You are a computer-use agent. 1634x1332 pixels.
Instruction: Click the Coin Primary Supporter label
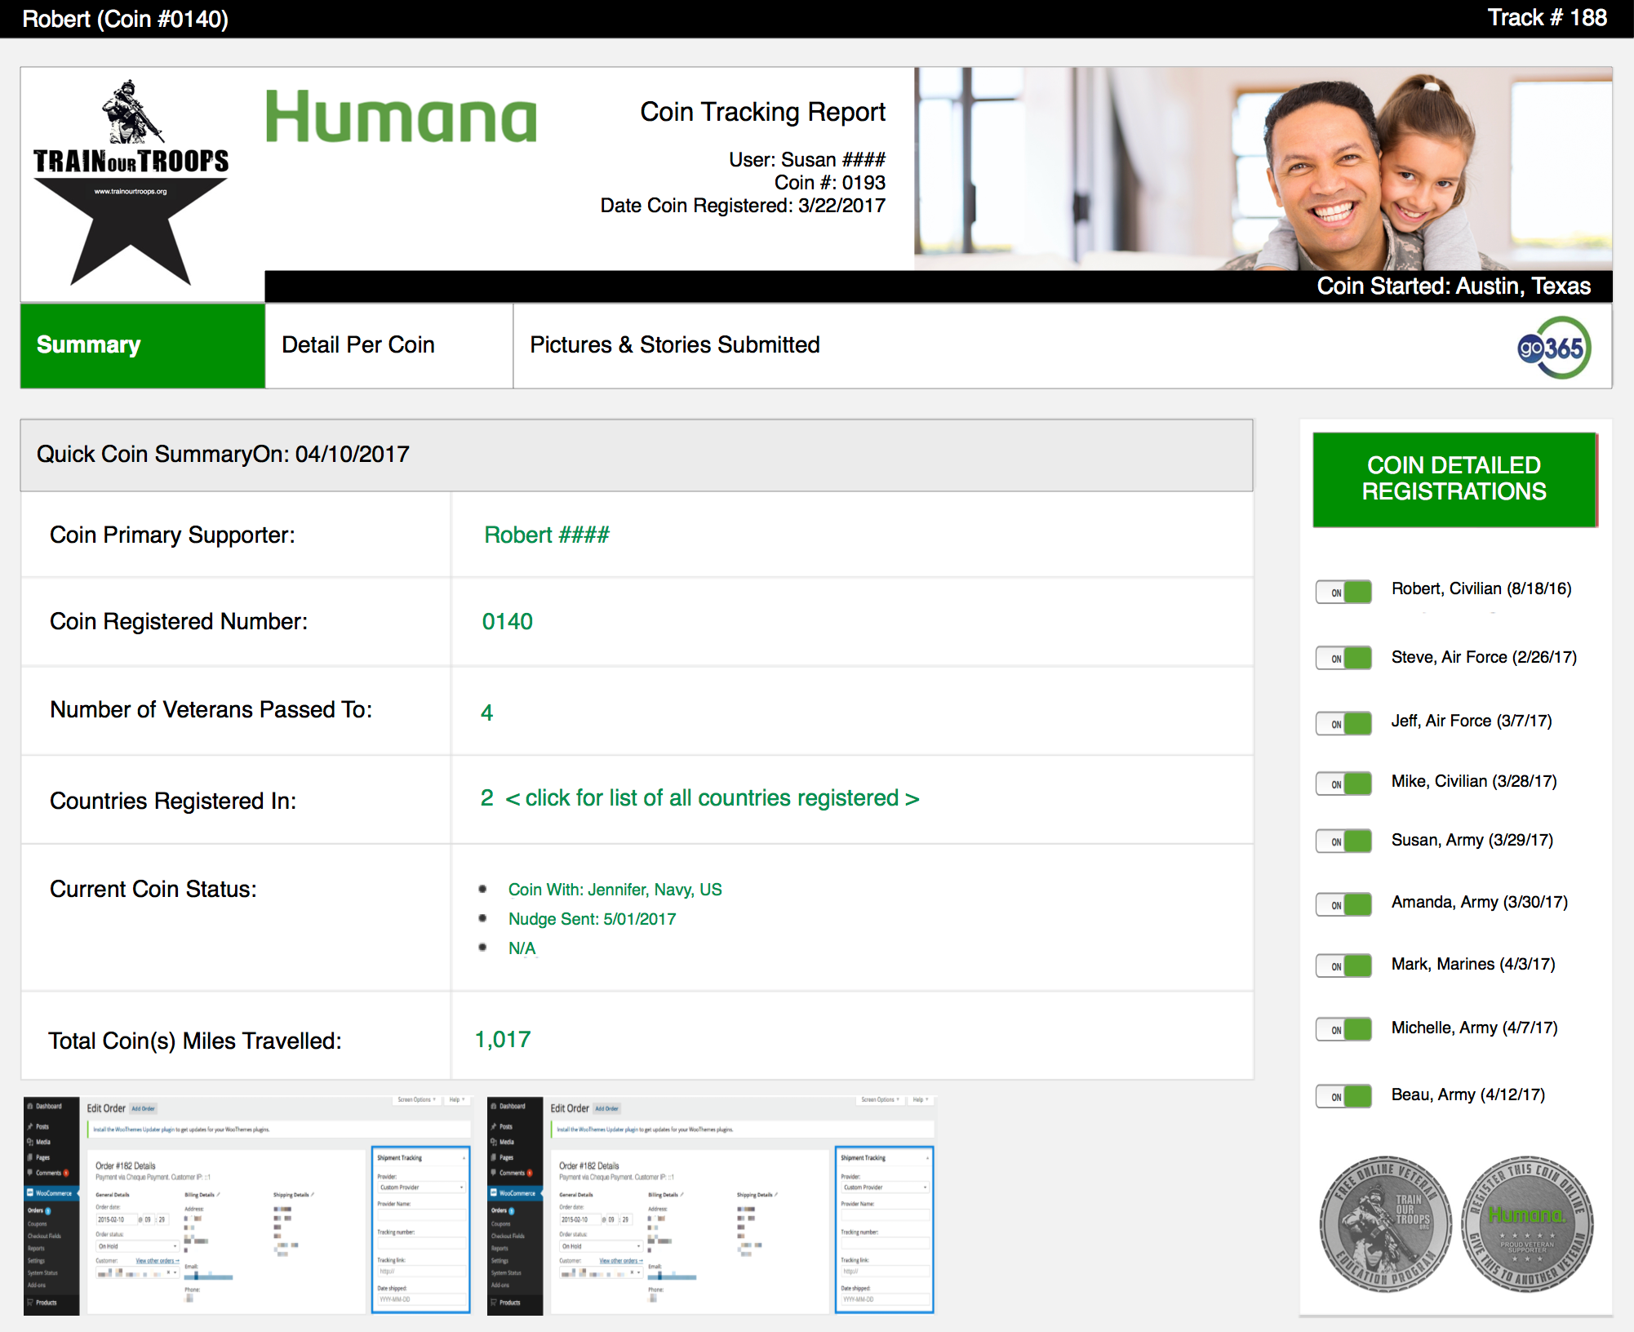(173, 535)
